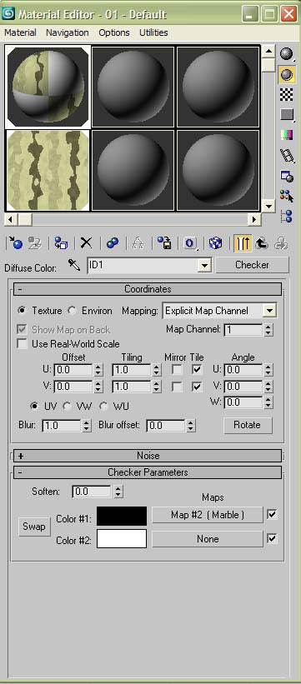Click the Map #2 (Marble) button
This screenshot has width=301, height=684.
click(x=208, y=515)
